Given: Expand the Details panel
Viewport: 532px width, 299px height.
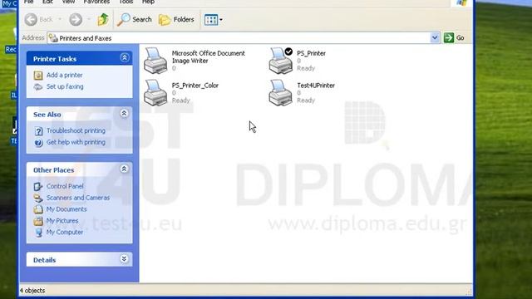Looking at the screenshot, I should [x=124, y=259].
